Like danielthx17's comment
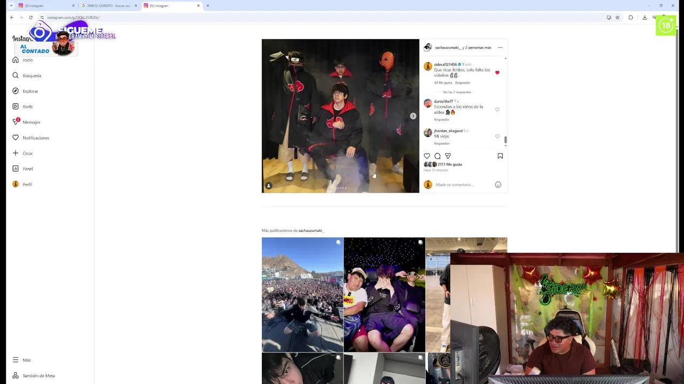The image size is (684, 384). coord(497,109)
